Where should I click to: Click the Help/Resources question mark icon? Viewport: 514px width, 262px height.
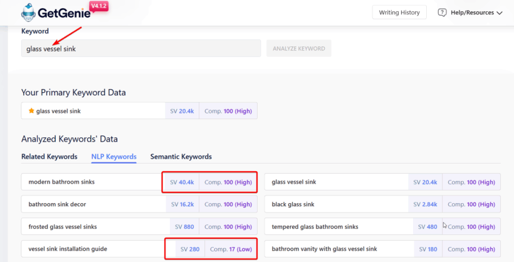[442, 13]
